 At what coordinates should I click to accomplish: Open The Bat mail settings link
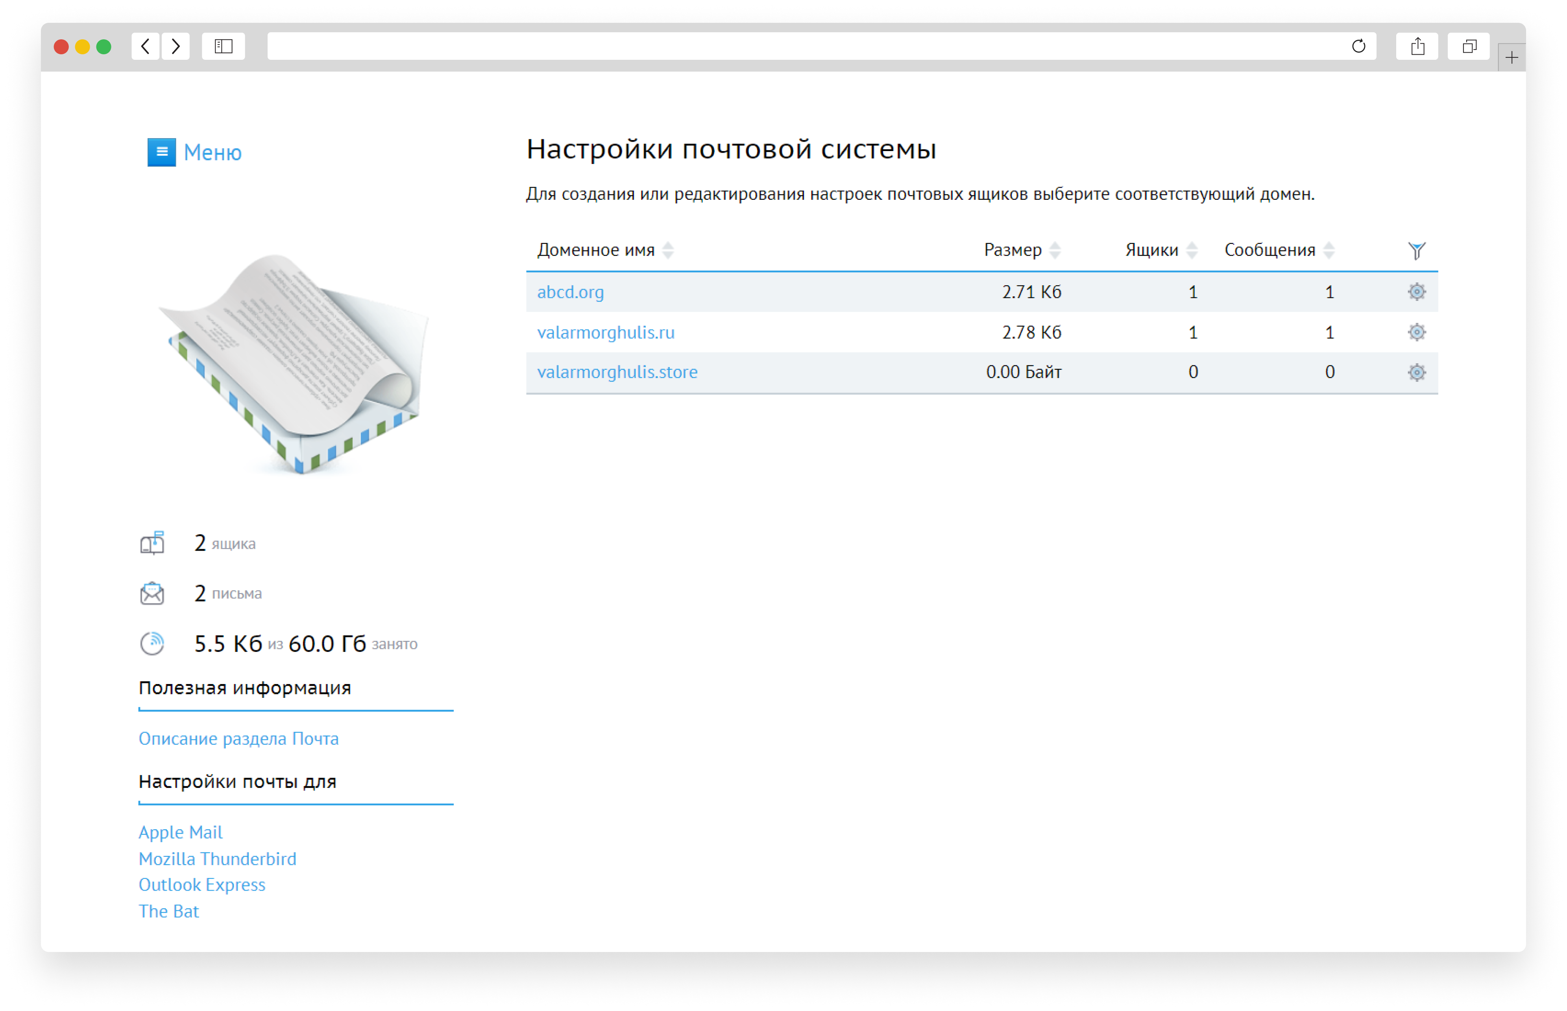169,911
